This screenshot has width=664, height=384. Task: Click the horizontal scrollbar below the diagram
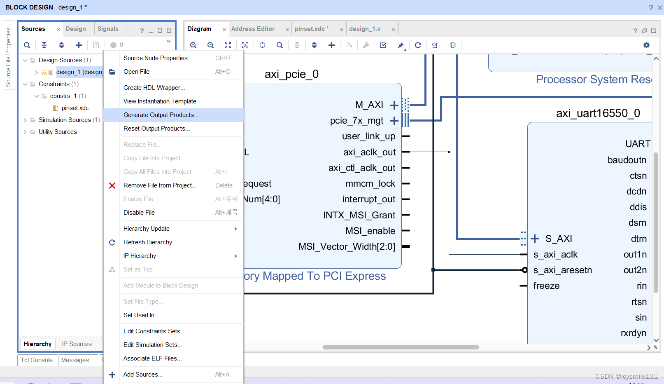pyautogui.click(x=401, y=347)
